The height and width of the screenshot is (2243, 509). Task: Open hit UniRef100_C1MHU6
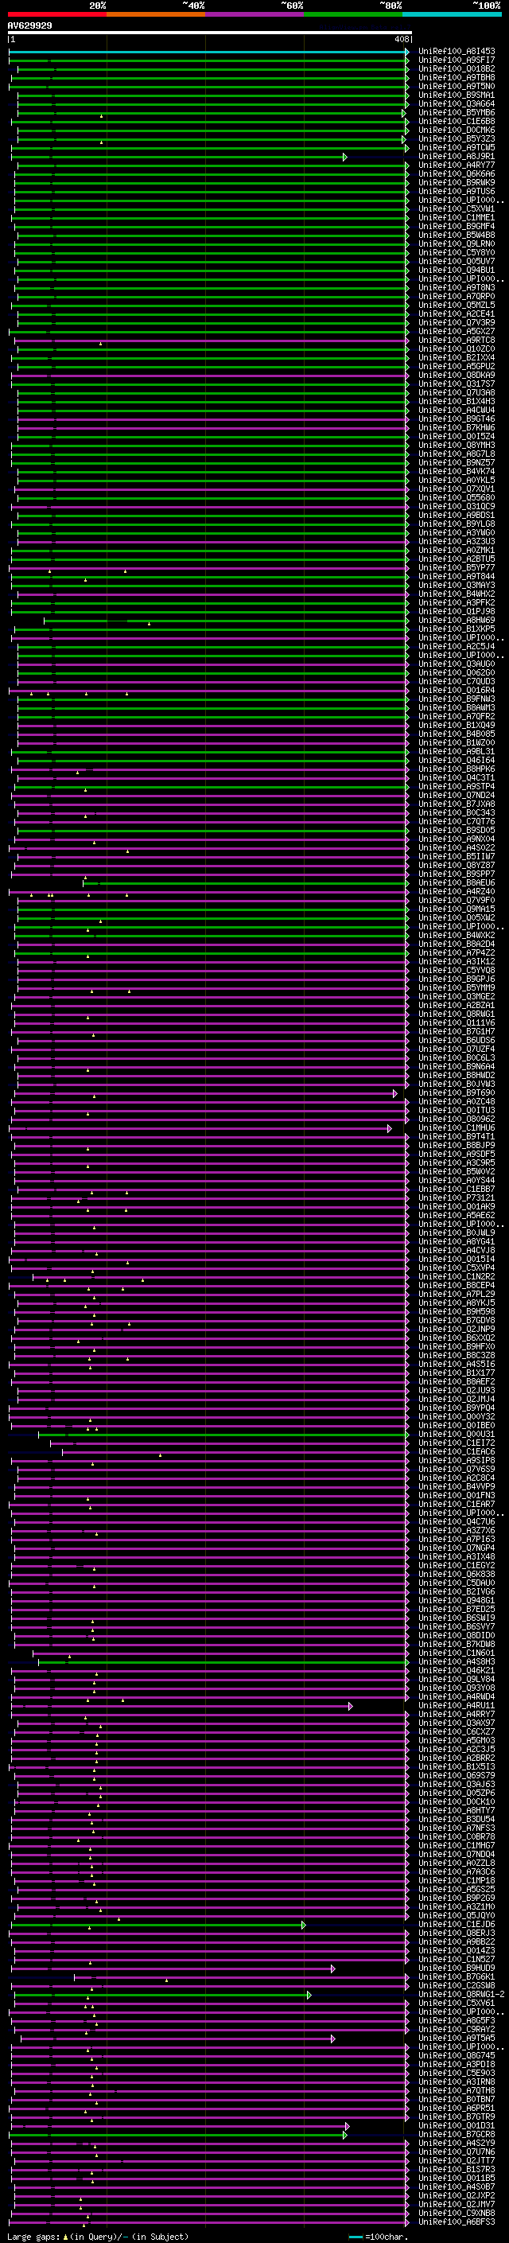click(457, 1127)
